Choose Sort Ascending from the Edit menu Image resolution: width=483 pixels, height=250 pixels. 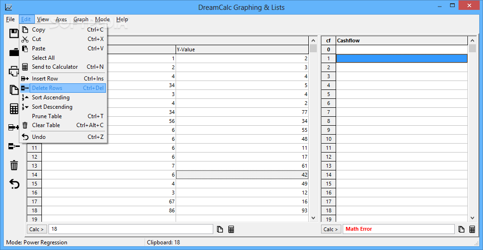[64, 97]
